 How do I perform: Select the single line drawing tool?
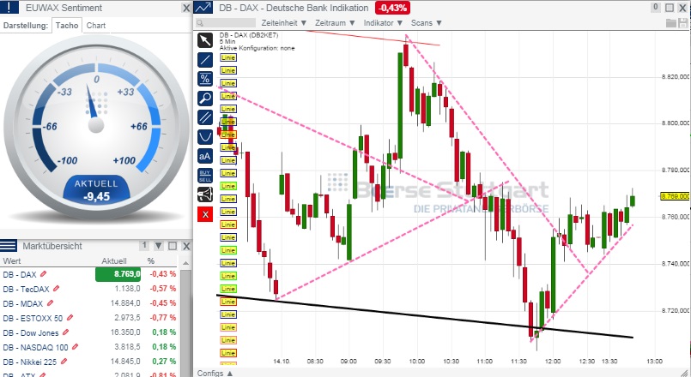[x=205, y=60]
